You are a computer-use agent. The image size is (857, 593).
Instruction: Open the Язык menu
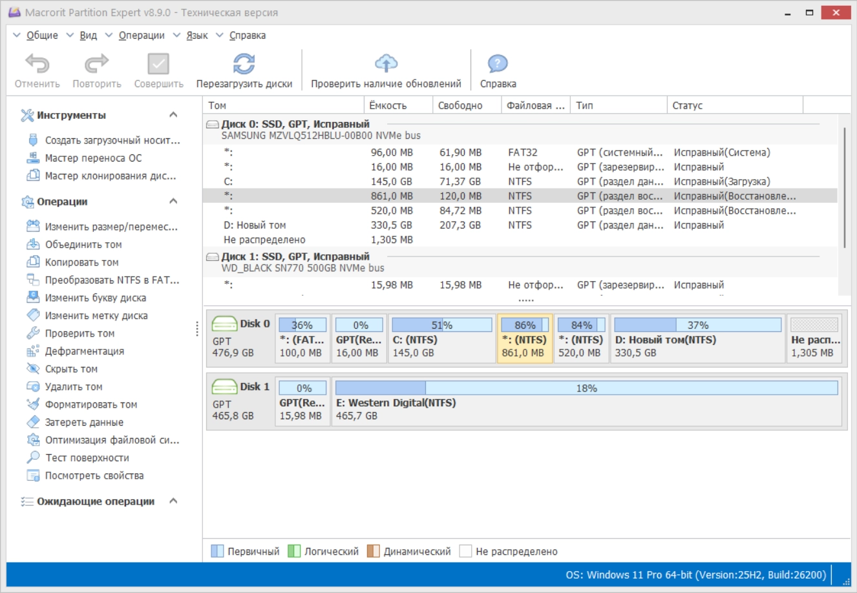pos(196,36)
